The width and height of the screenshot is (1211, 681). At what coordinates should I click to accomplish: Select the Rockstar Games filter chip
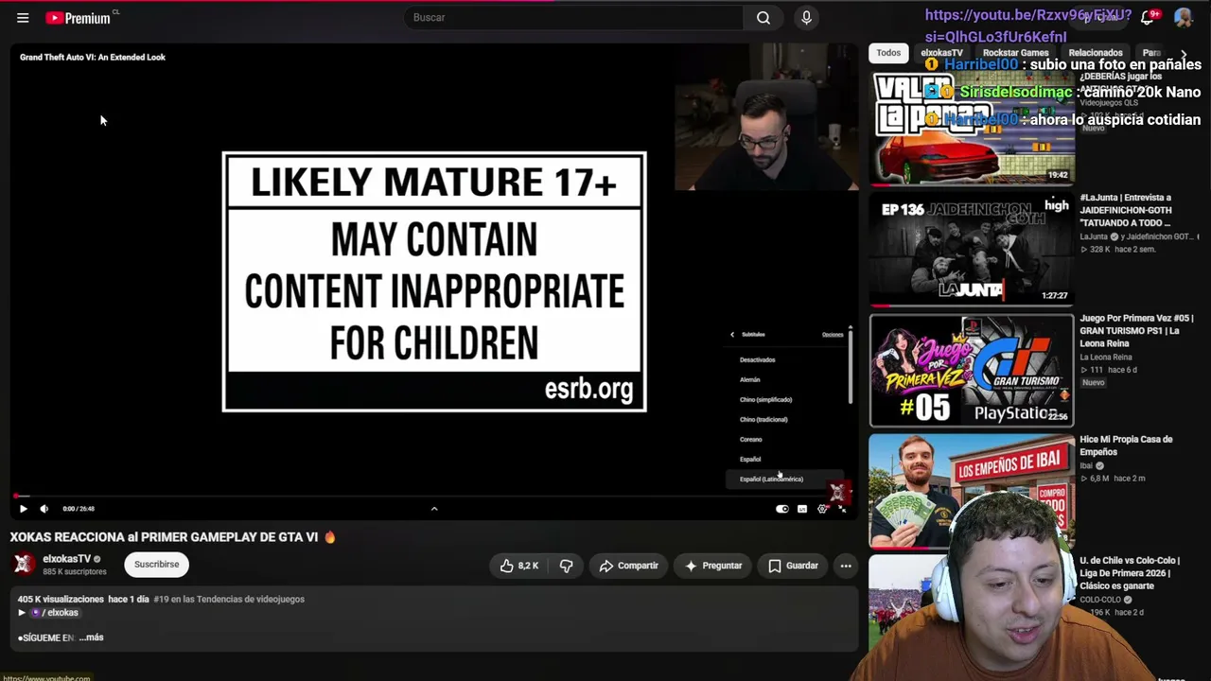[1016, 53]
